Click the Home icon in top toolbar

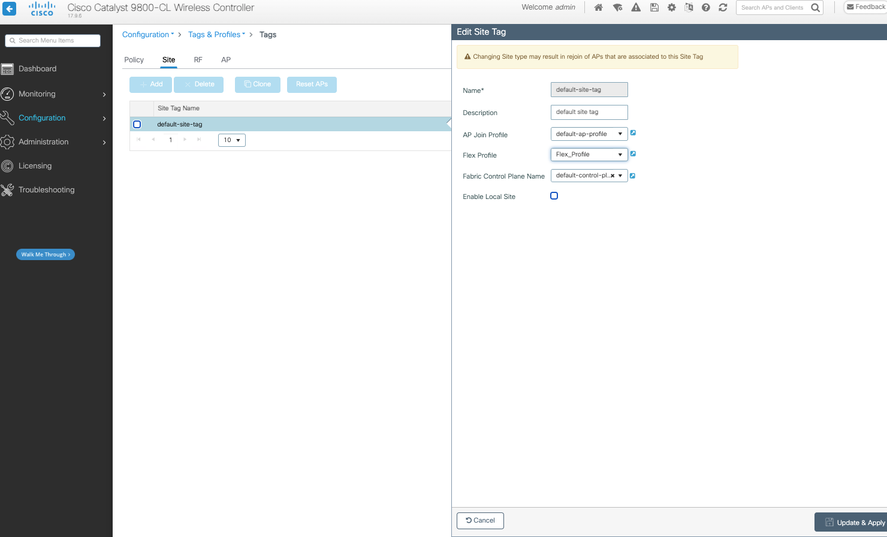pos(598,8)
